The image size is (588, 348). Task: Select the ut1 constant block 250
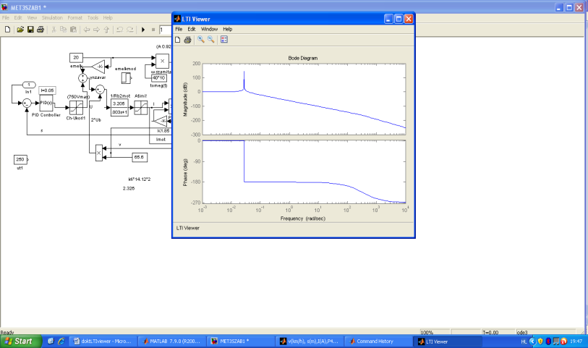pos(20,159)
